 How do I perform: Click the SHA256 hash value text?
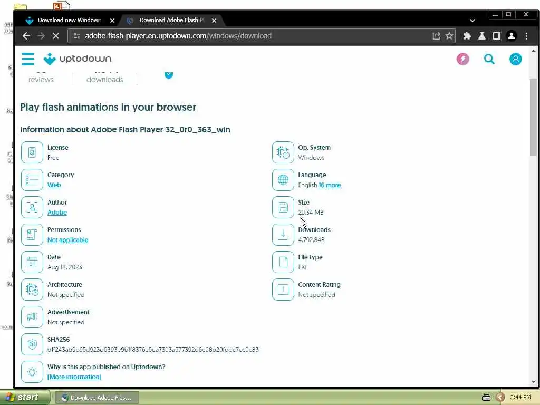coord(153,350)
